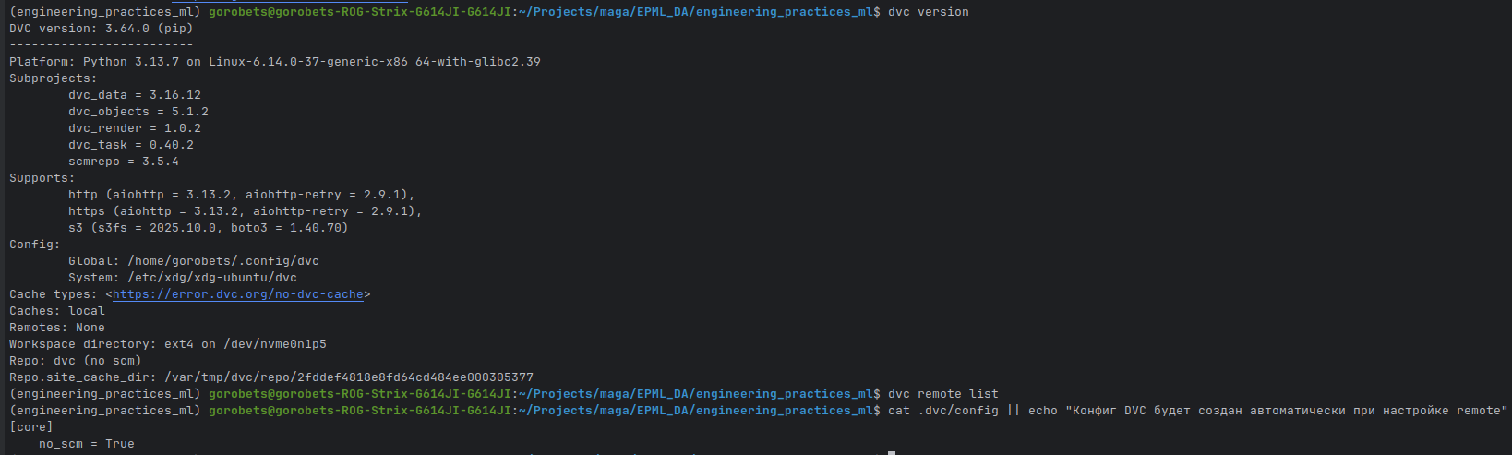Screen dimensions: 1512x455
Task: Click the "Remotes: None" line
Action: [57, 328]
